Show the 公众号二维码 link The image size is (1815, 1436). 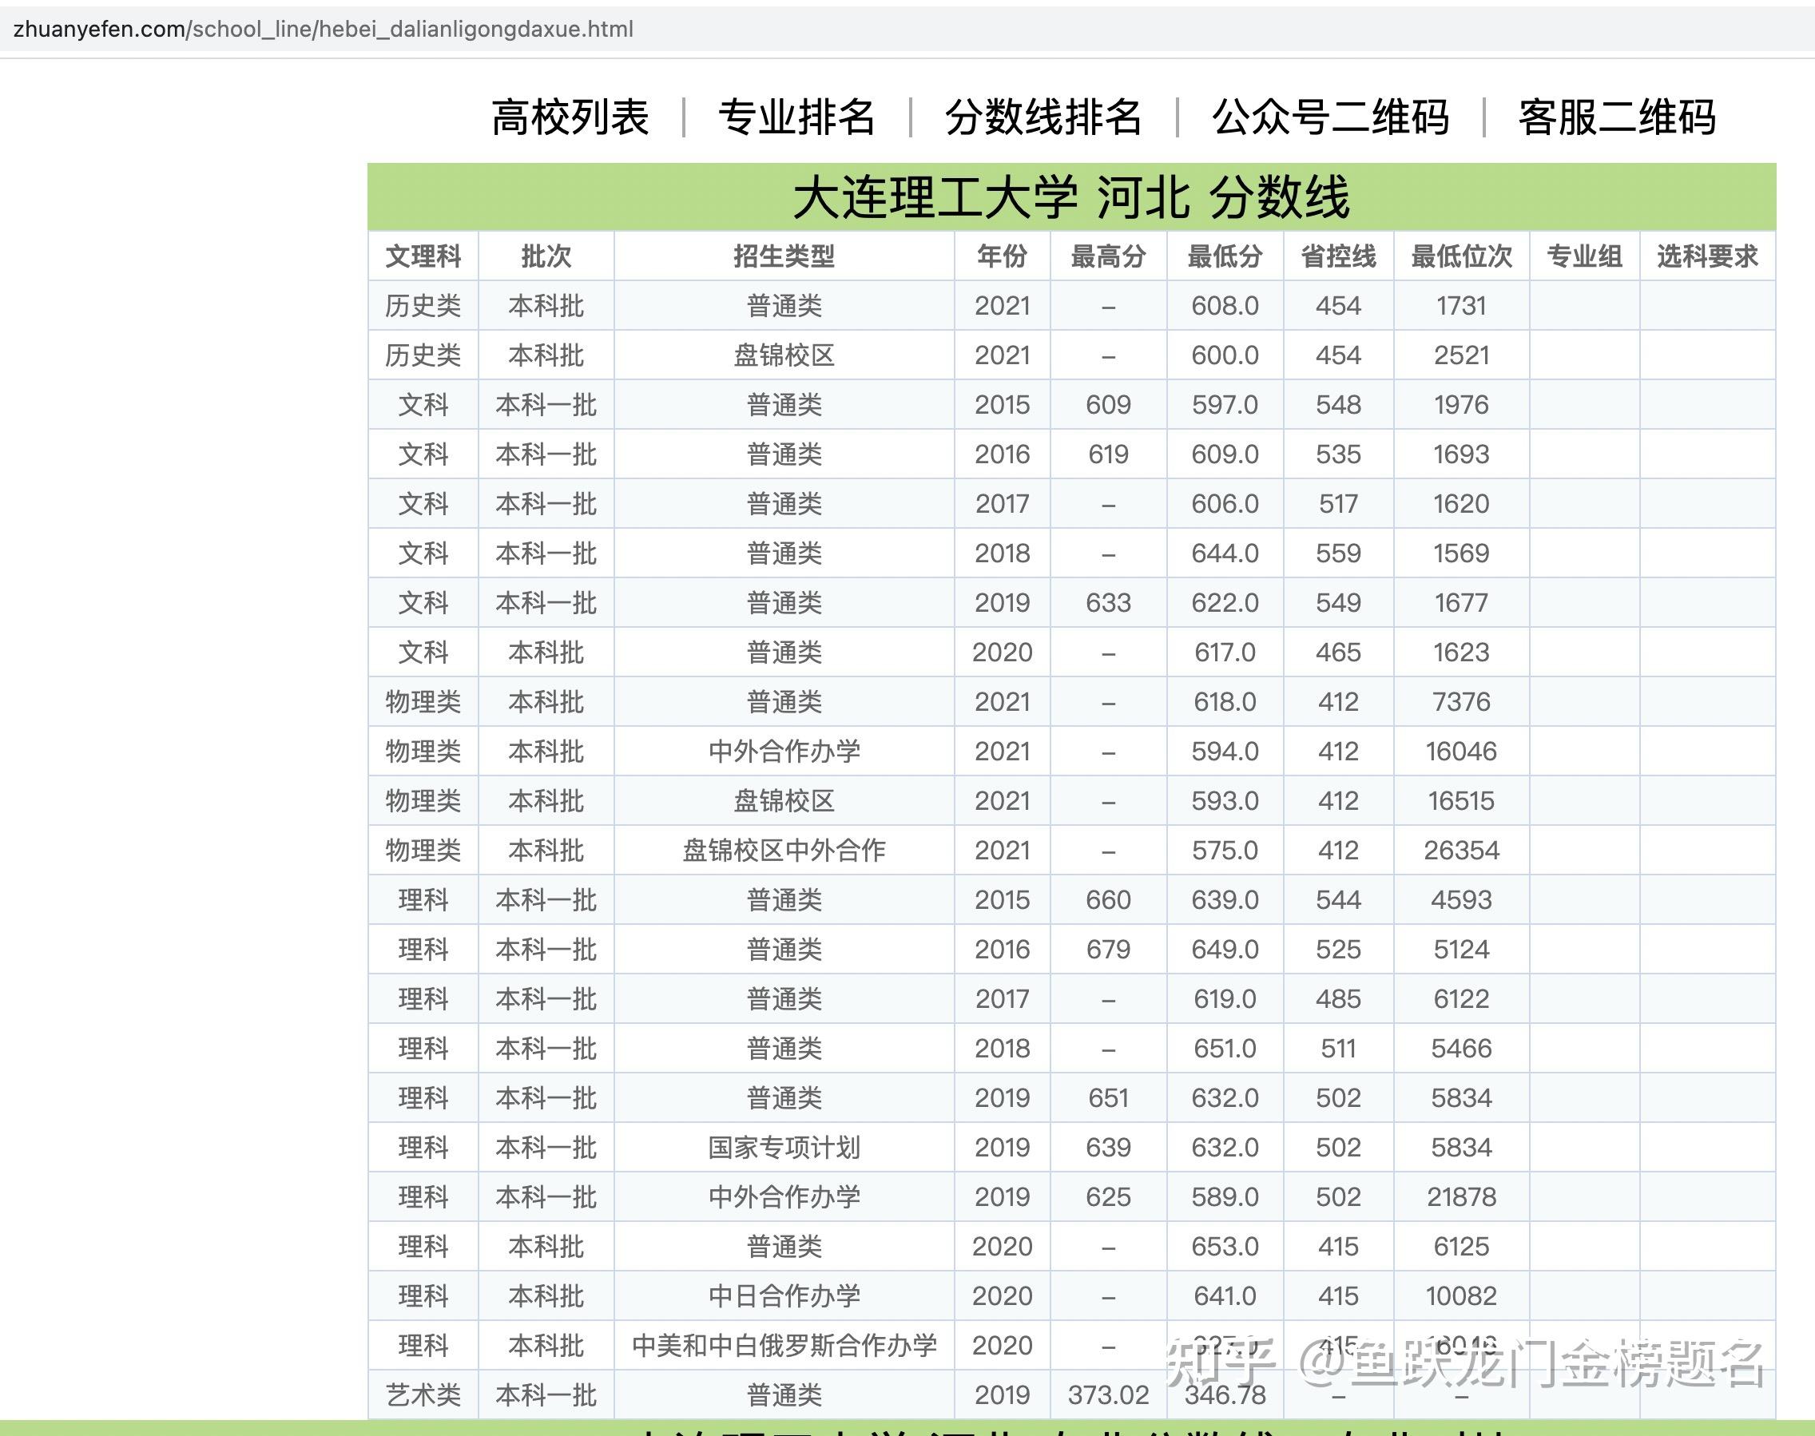tap(1330, 117)
